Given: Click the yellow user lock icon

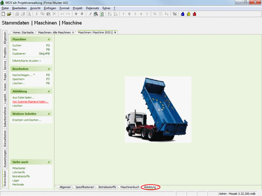Looking at the screenshot, I should click(189, 14).
